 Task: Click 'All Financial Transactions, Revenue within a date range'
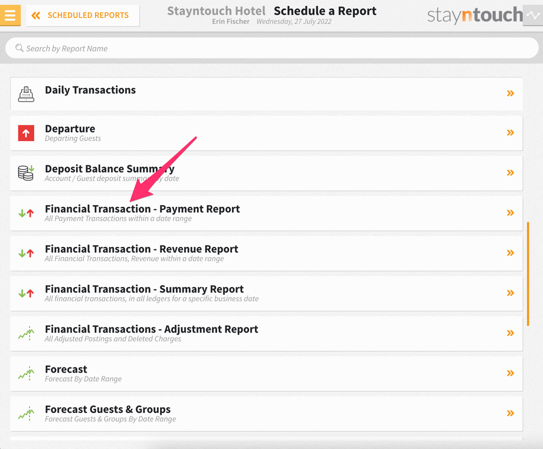click(135, 259)
